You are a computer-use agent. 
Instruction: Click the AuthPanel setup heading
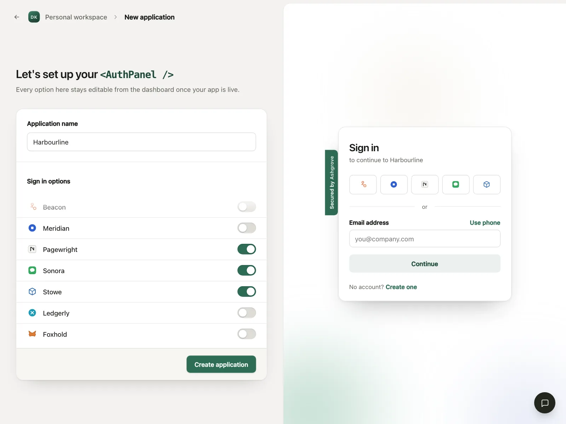pyautogui.click(x=95, y=74)
